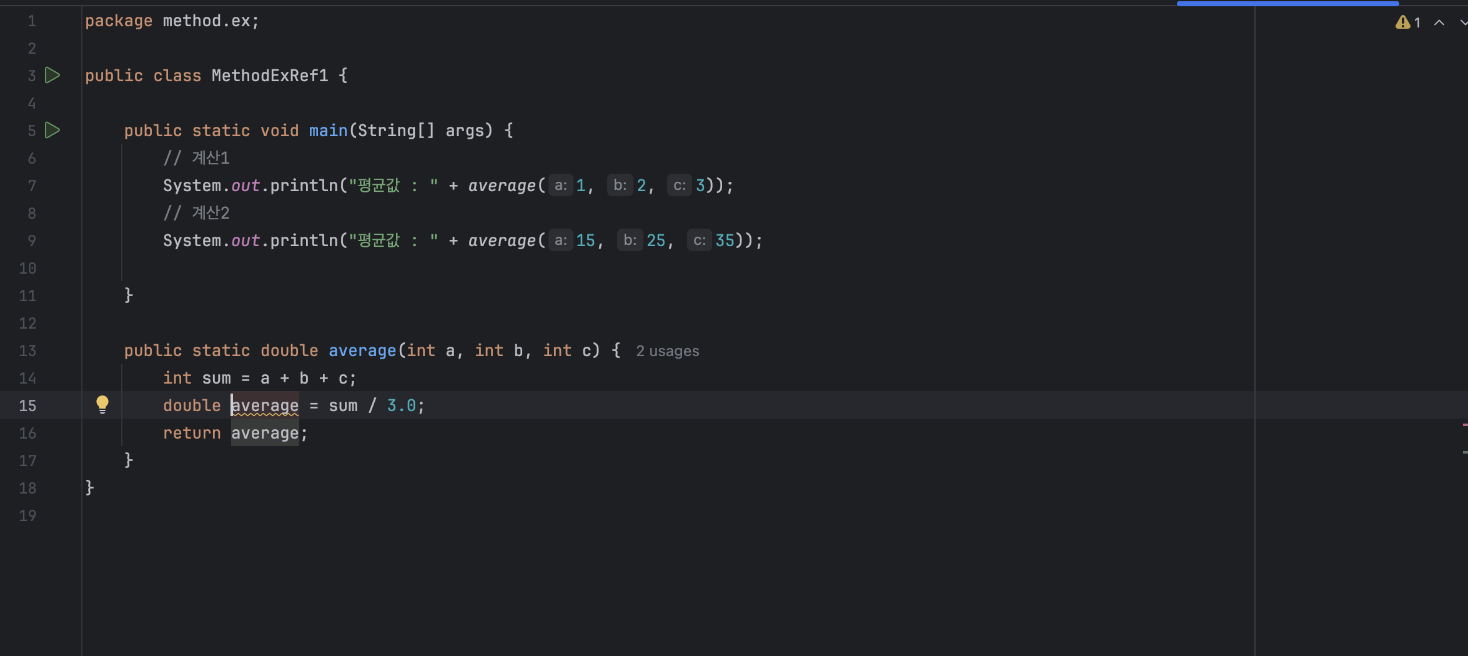Screen dimensions: 1468x656
Task: Click the 'average' call on line 9
Action: pos(502,241)
